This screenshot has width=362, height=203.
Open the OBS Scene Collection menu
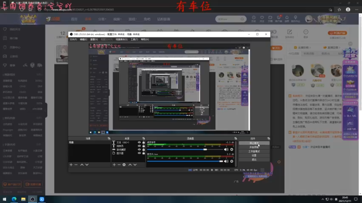(x=122, y=40)
